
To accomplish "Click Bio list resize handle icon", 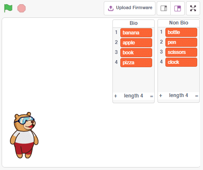I will point(151,96).
